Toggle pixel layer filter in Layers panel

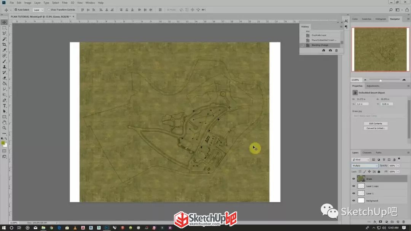coord(374,160)
